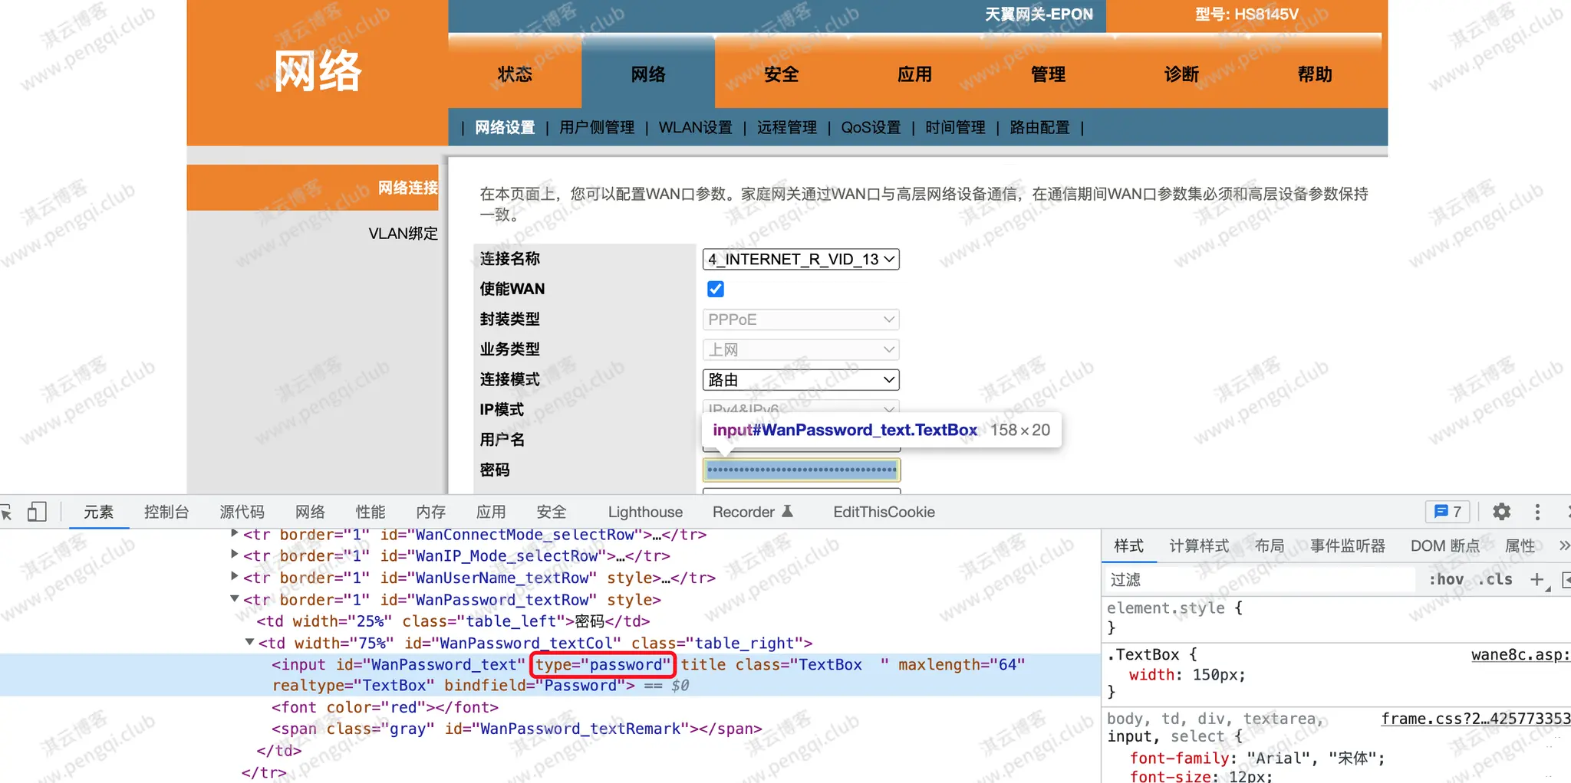
Task: Open the 应用 top navigation tab
Action: (915, 74)
